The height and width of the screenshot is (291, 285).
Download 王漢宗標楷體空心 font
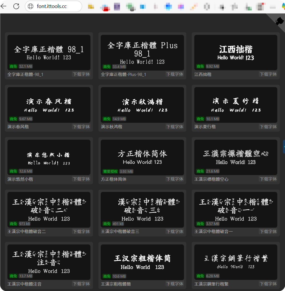tap(268, 179)
